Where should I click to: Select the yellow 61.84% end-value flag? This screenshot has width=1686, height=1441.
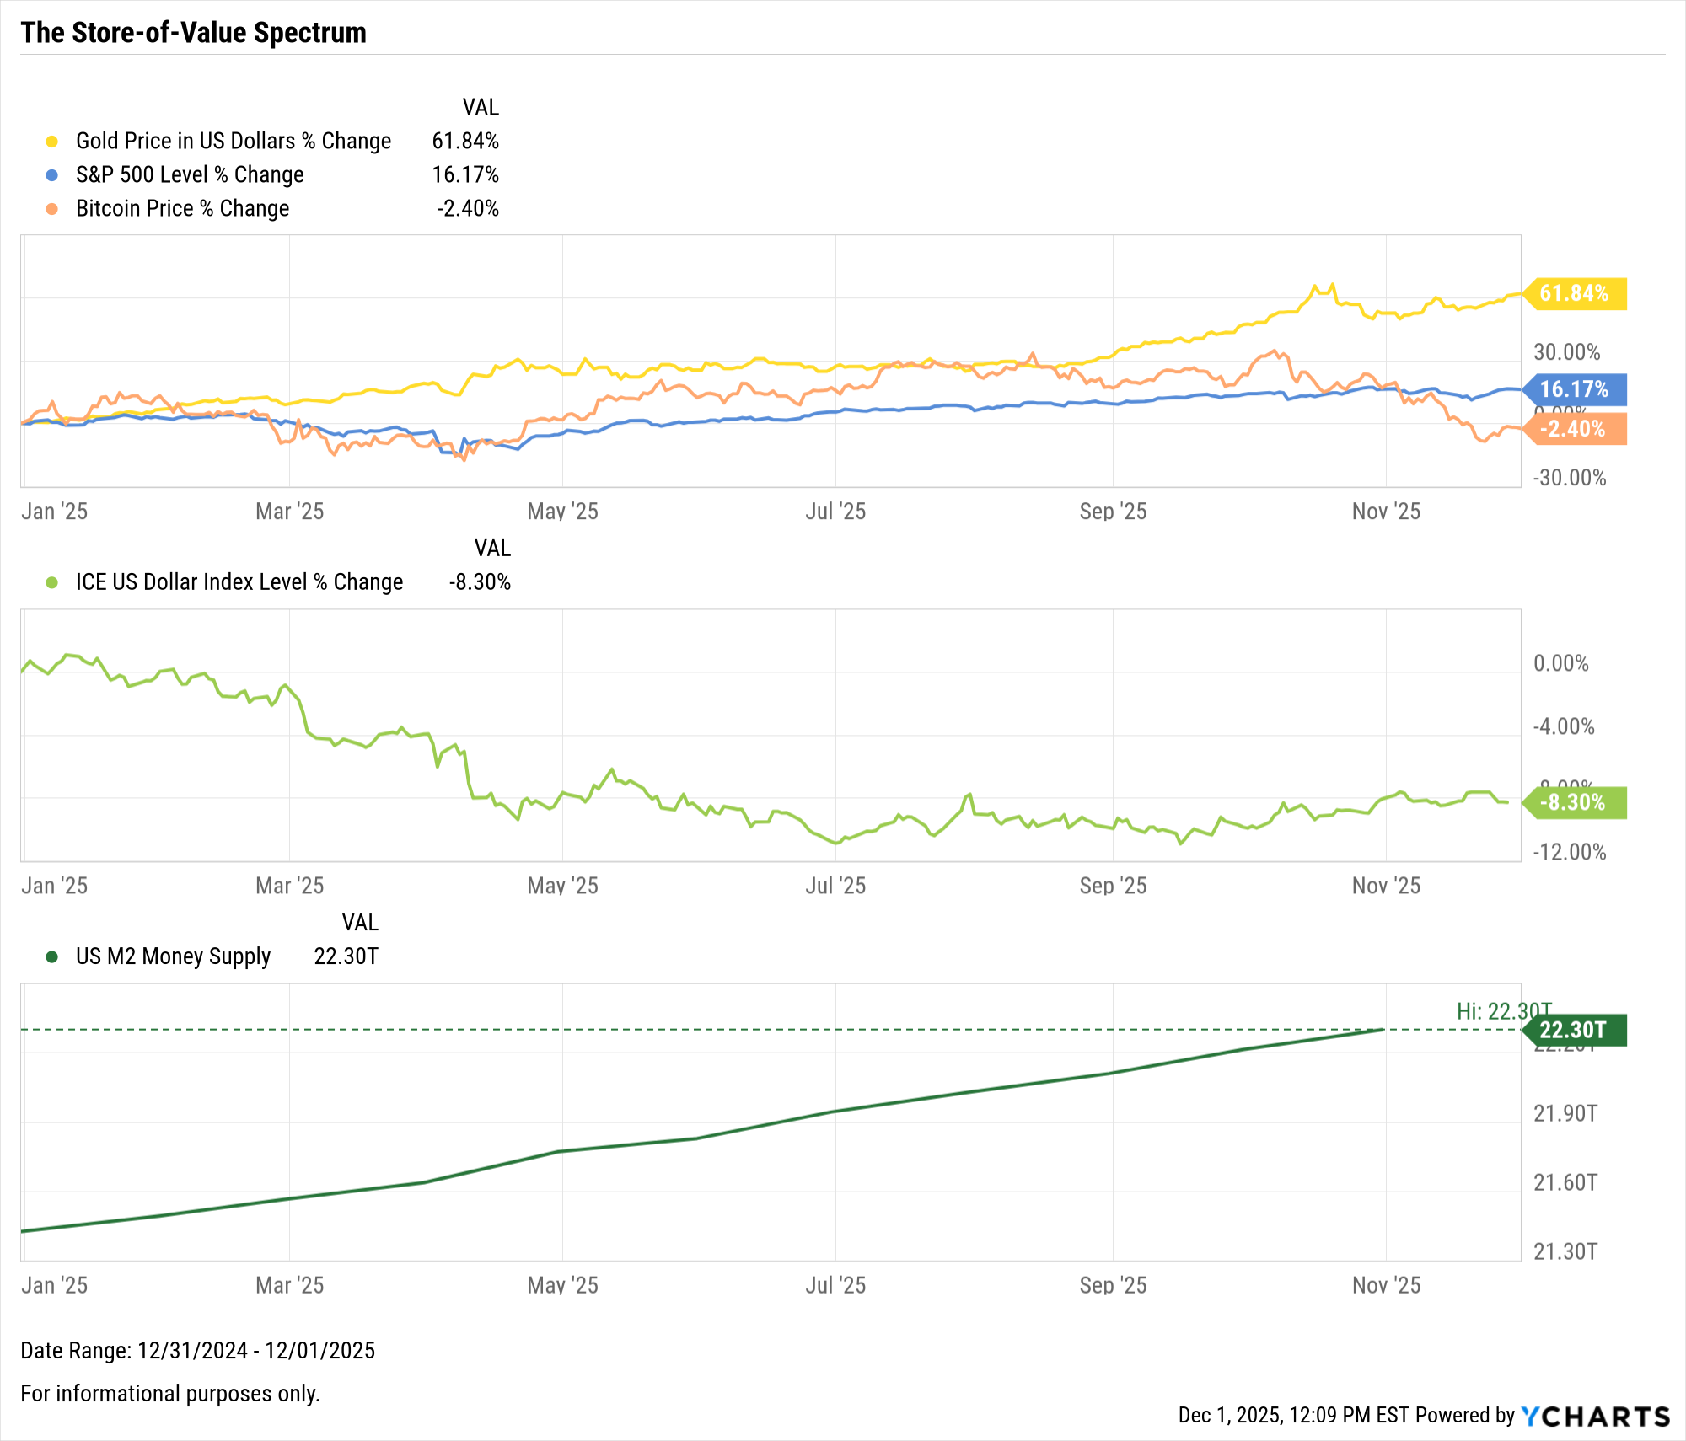[1575, 293]
